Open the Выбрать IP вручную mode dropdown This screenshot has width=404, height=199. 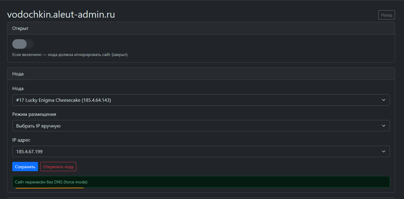(x=198, y=126)
